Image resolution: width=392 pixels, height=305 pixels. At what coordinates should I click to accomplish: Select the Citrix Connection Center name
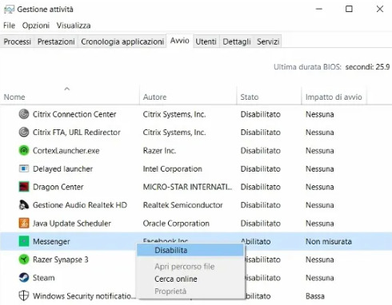pos(74,114)
